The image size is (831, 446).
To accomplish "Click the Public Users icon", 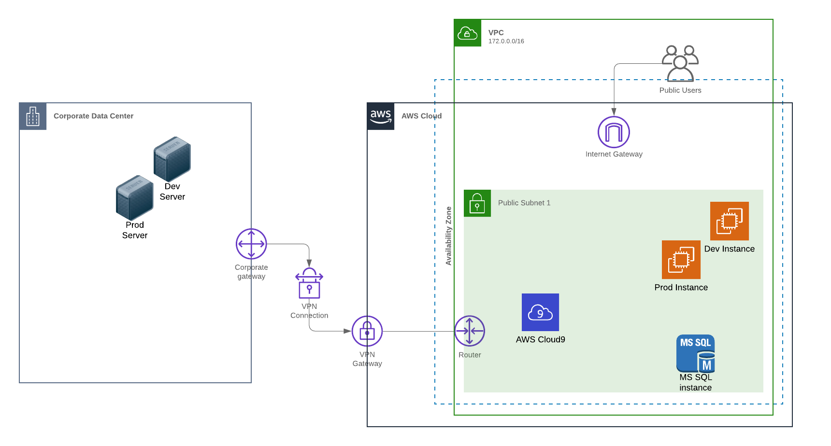I will click(680, 64).
